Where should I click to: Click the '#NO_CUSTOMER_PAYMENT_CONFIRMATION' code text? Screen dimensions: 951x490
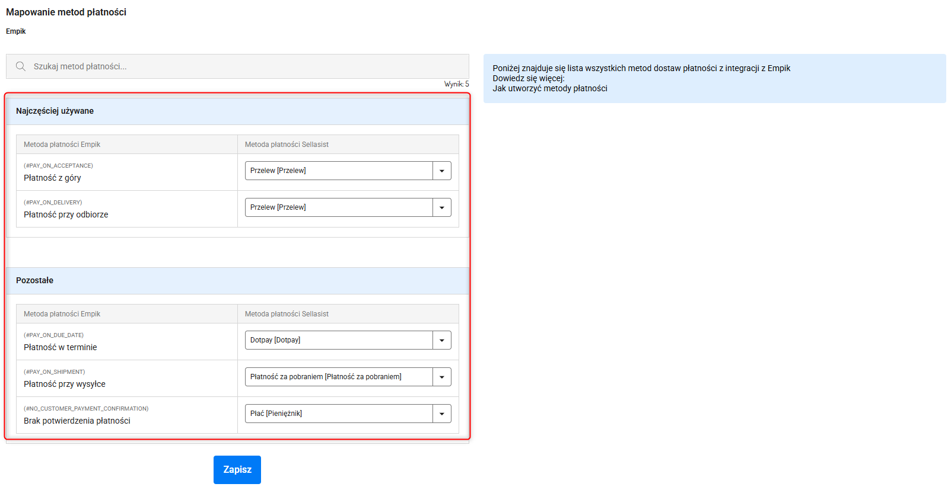pyautogui.click(x=86, y=409)
